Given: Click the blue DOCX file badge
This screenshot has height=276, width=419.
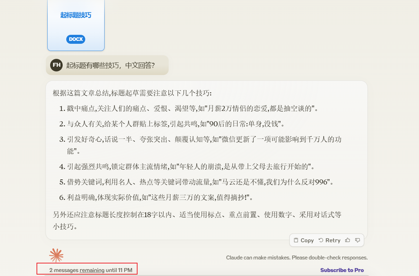Looking at the screenshot, I should (76, 39).
